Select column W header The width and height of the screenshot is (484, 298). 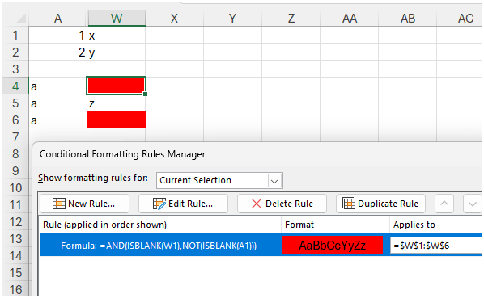[x=117, y=18]
